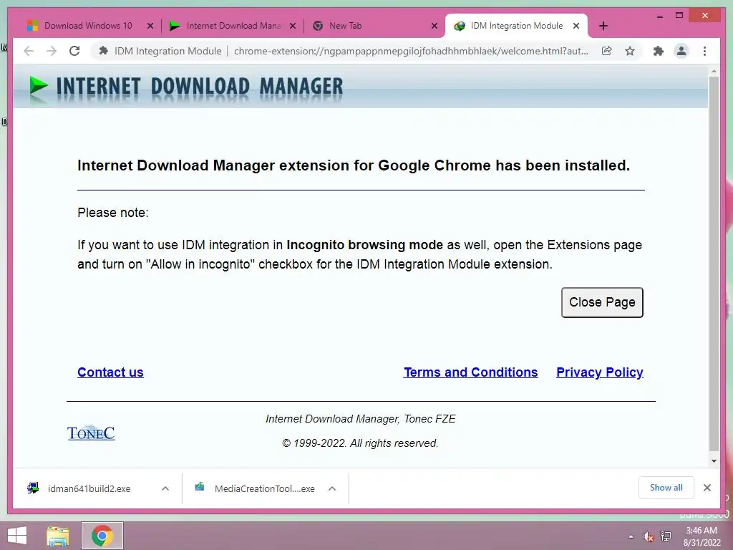The height and width of the screenshot is (550, 733).
Task: Open the Chrome profile avatar
Action: pyautogui.click(x=681, y=51)
